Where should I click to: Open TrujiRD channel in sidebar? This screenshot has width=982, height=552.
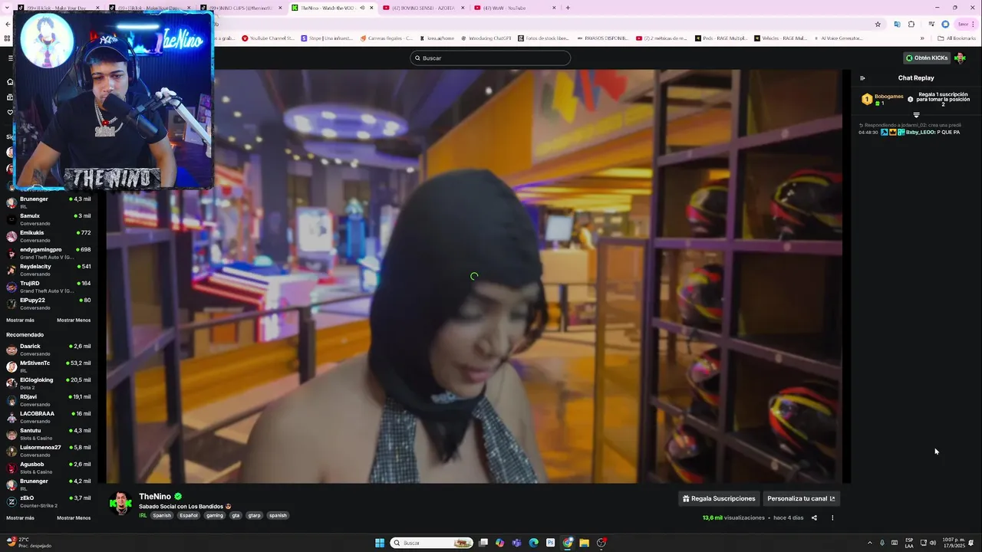click(49, 287)
